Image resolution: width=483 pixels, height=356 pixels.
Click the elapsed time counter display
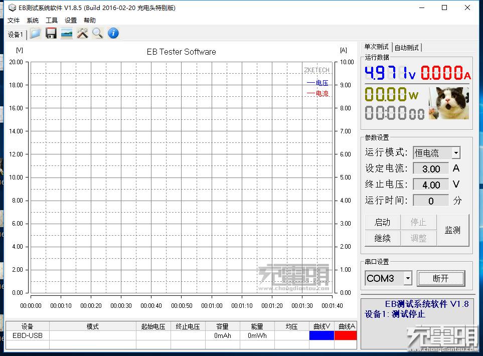point(394,113)
